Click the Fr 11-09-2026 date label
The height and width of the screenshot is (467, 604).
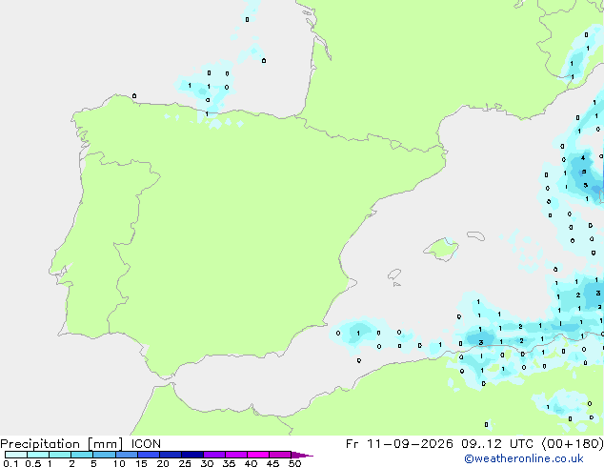399,444
